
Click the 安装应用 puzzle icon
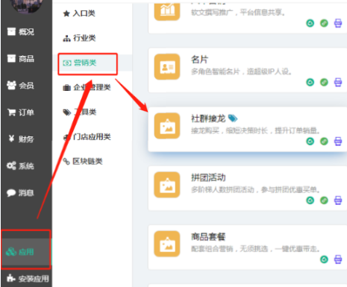(x=11, y=278)
